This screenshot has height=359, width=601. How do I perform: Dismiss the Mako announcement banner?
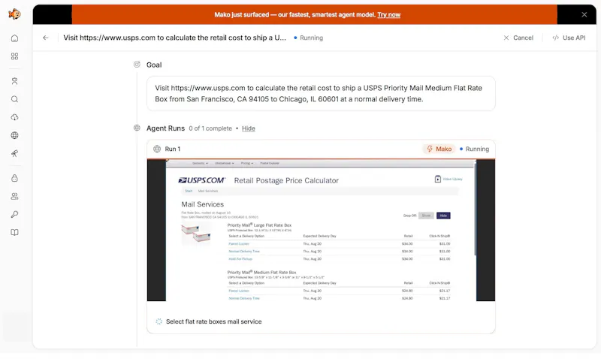[584, 14]
